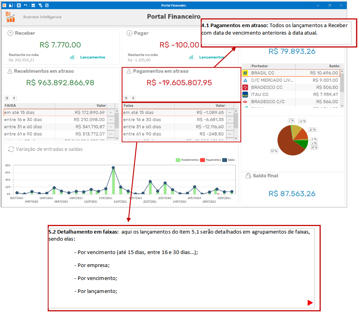Click the undo arrow icon

coord(25,5)
